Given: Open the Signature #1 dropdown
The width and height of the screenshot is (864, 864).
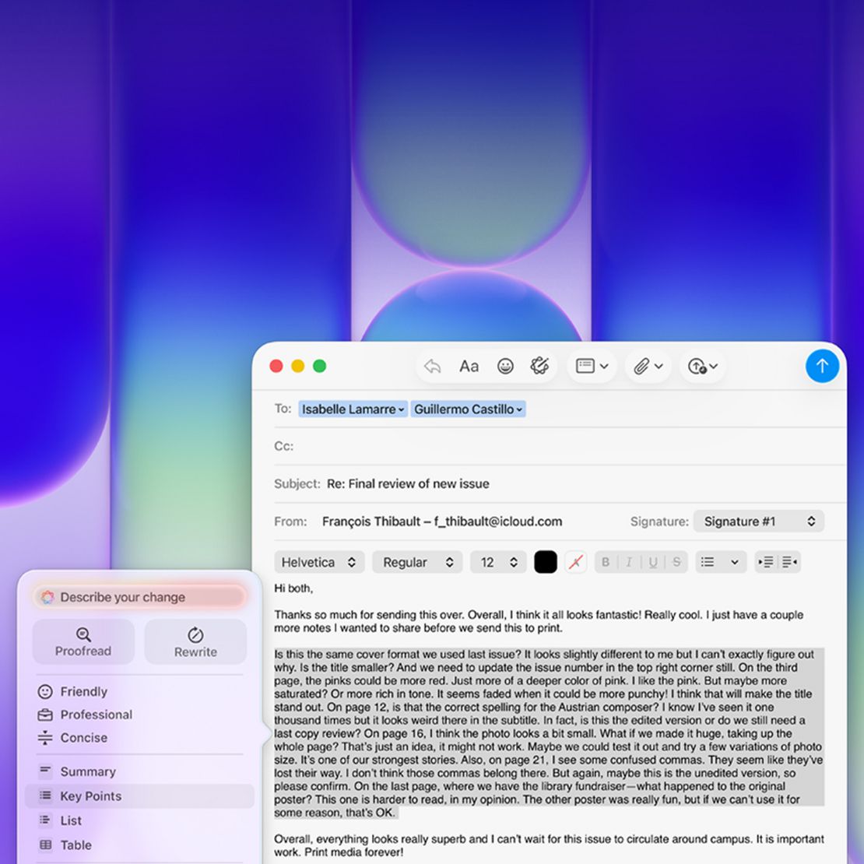Looking at the screenshot, I should tap(759, 522).
